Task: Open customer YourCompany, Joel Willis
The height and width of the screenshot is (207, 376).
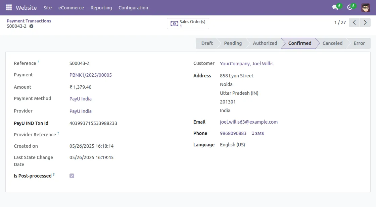Action: point(246,63)
